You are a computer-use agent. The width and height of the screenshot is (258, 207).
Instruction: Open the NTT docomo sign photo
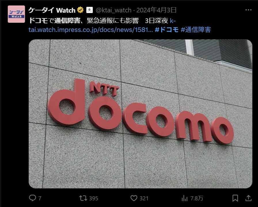pos(140,114)
